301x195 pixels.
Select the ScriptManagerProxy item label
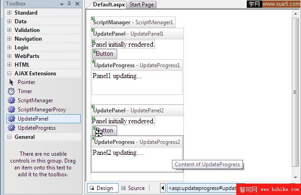(42, 110)
